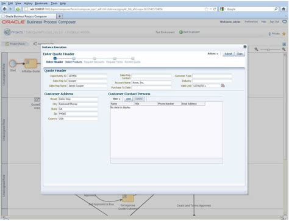Click the Sales Rep Contact field

pyautogui.click(x=151, y=76)
